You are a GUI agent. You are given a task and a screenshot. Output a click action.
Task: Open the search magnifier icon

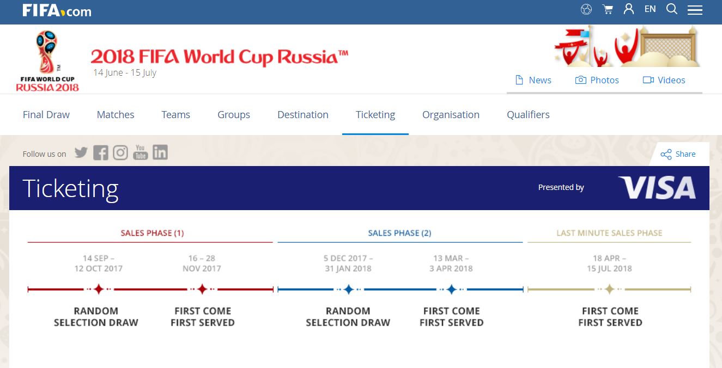pyautogui.click(x=672, y=9)
